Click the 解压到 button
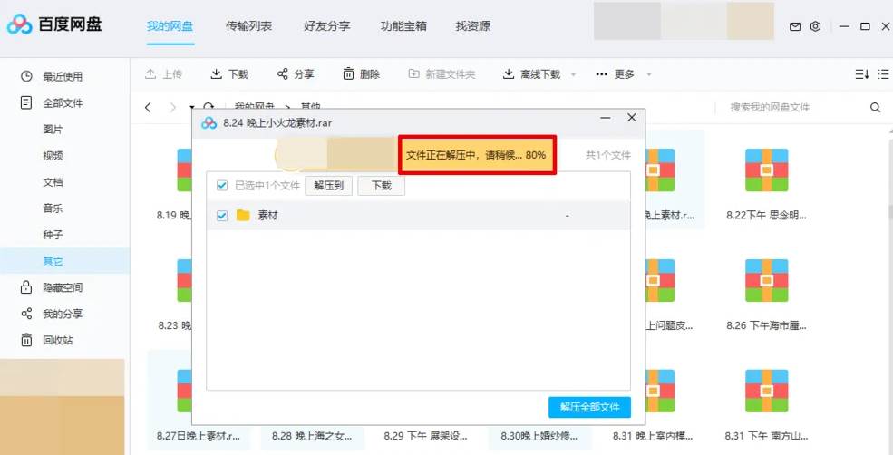The width and height of the screenshot is (893, 455). click(x=328, y=186)
